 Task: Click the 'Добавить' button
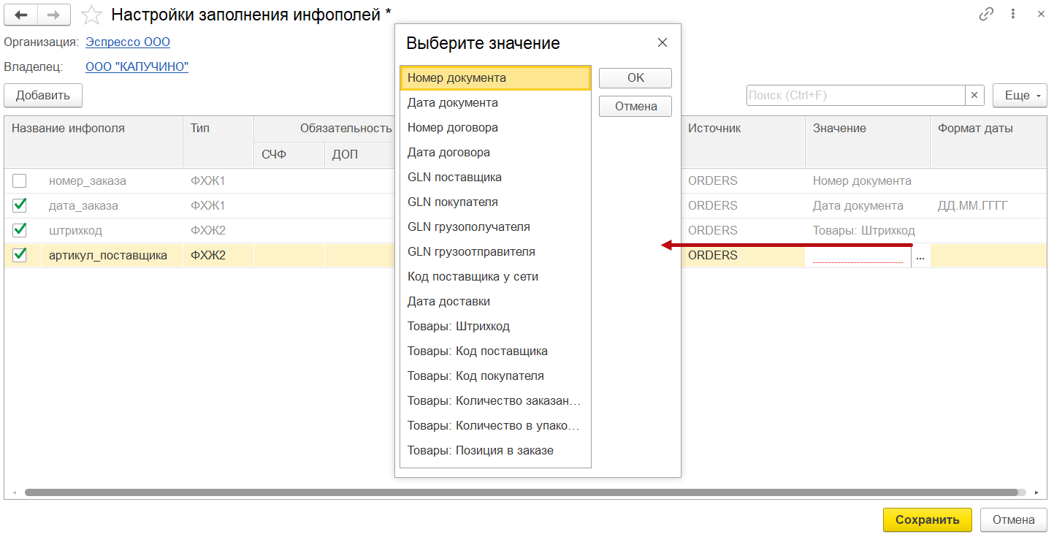pyautogui.click(x=43, y=95)
